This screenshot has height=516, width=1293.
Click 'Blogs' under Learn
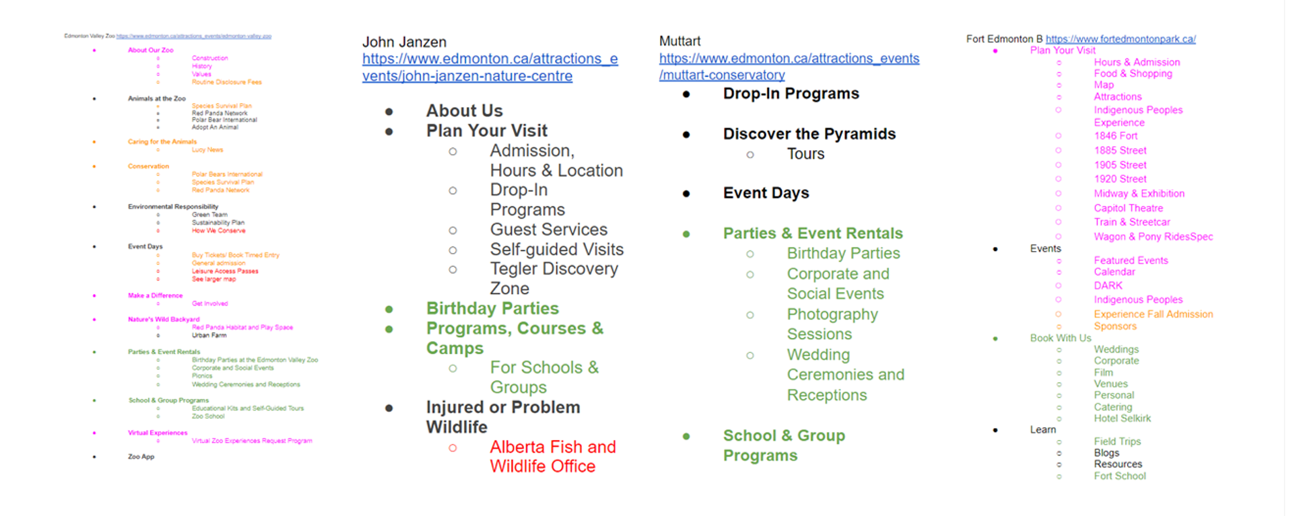pyautogui.click(x=1106, y=453)
